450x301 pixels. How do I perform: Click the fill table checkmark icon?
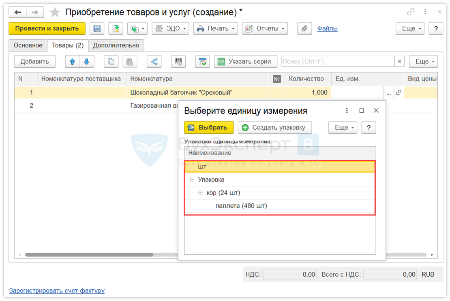click(202, 61)
